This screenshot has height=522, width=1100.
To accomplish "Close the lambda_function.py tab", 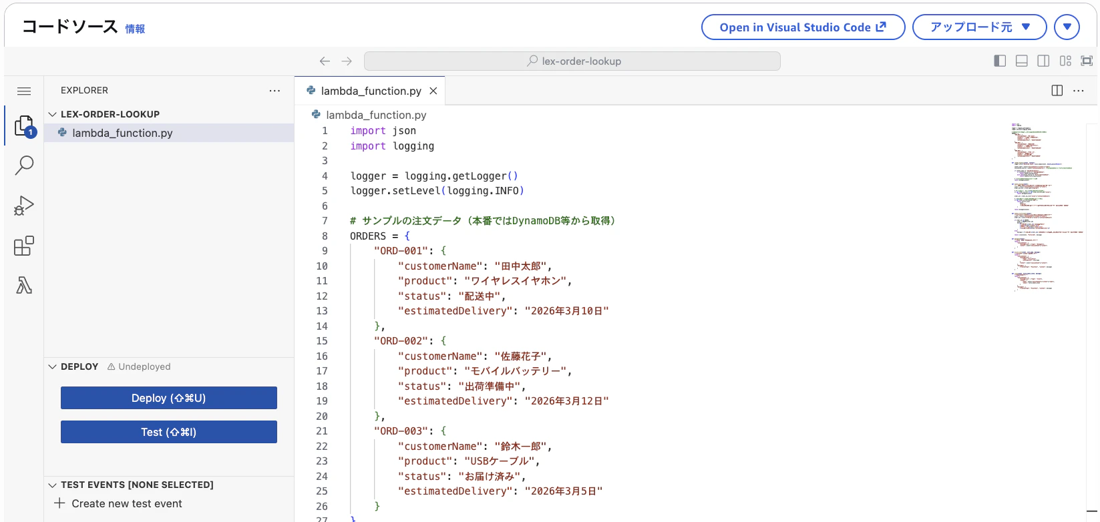I will coord(433,91).
